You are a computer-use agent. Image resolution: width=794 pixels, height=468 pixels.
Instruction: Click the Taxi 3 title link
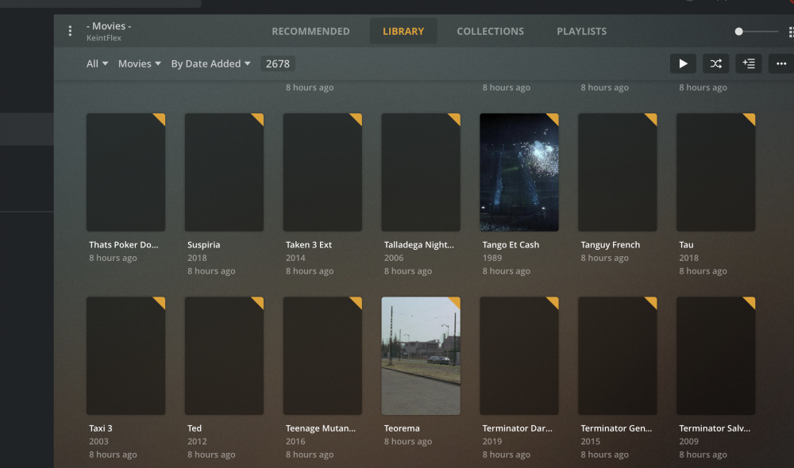[101, 428]
